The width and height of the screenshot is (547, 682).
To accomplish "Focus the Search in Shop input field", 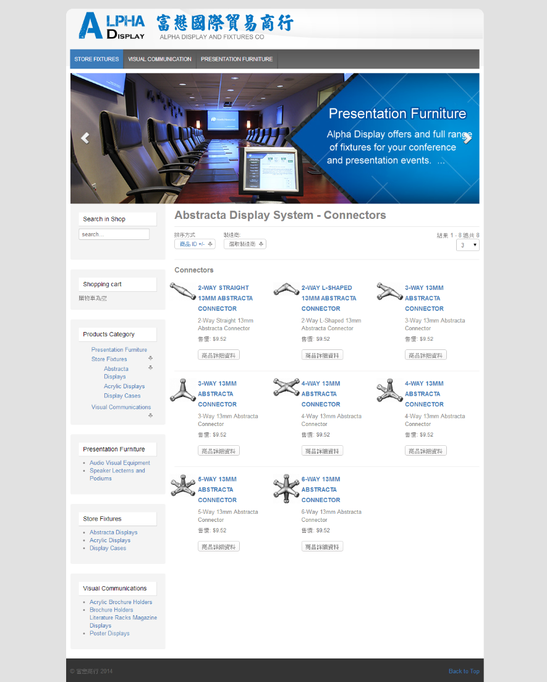I will (x=114, y=234).
